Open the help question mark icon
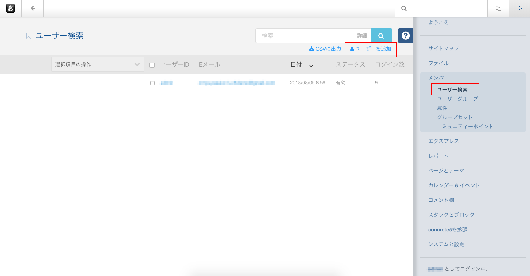The height and width of the screenshot is (276, 530). point(406,36)
